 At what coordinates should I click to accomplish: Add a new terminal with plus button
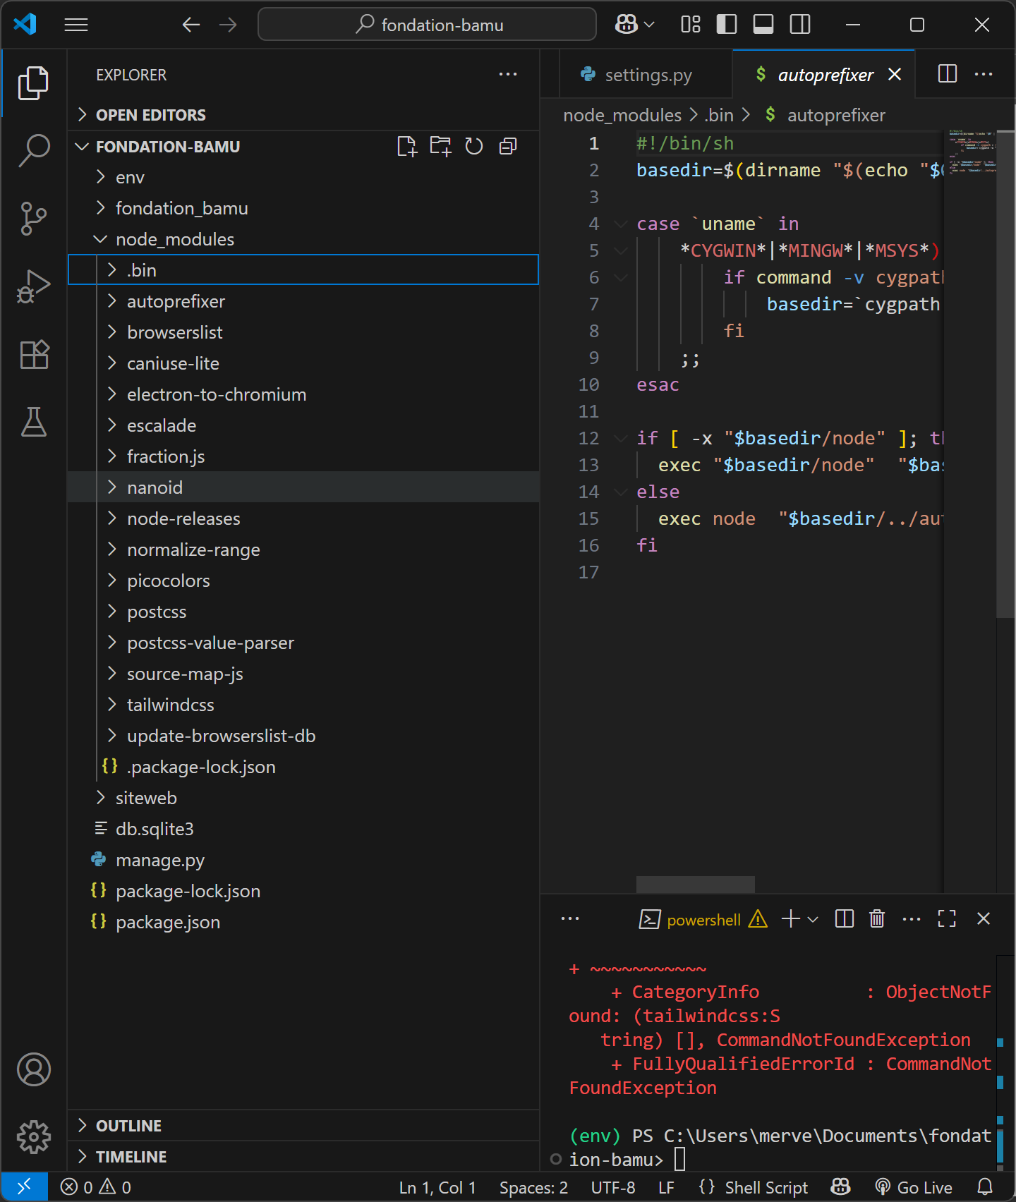[791, 918]
